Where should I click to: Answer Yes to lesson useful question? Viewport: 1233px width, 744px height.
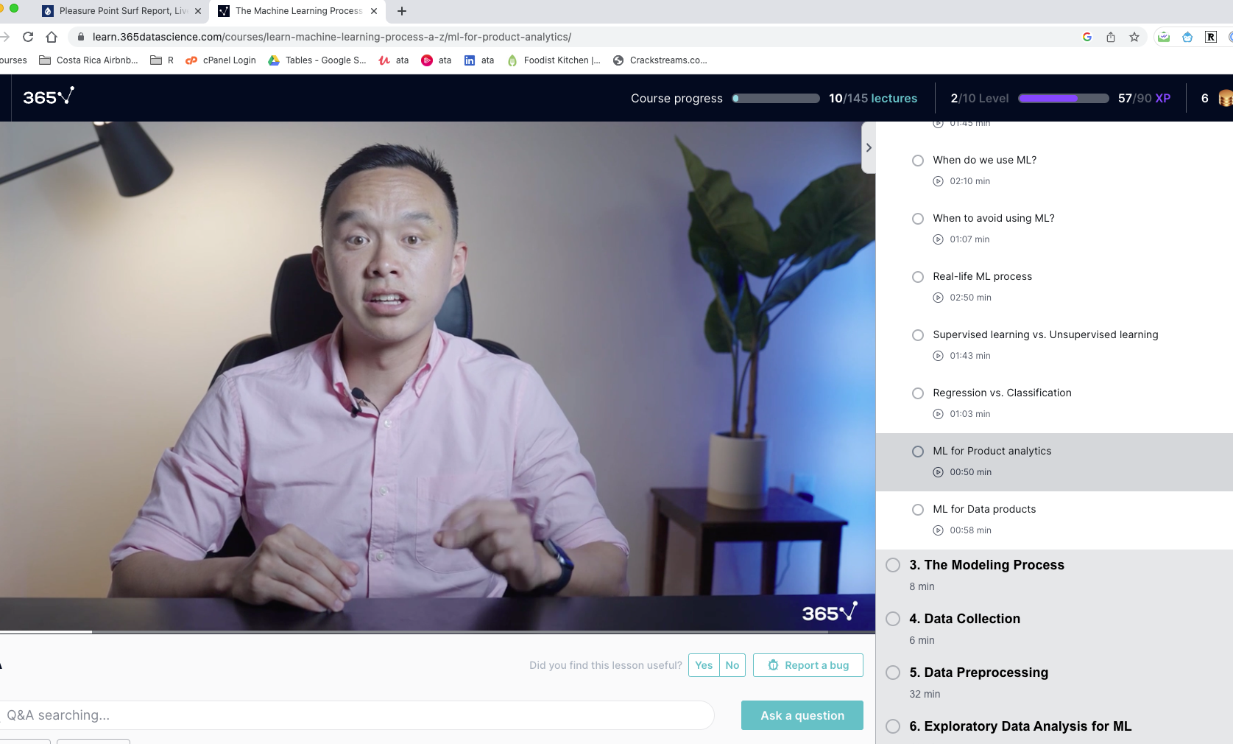pos(704,665)
